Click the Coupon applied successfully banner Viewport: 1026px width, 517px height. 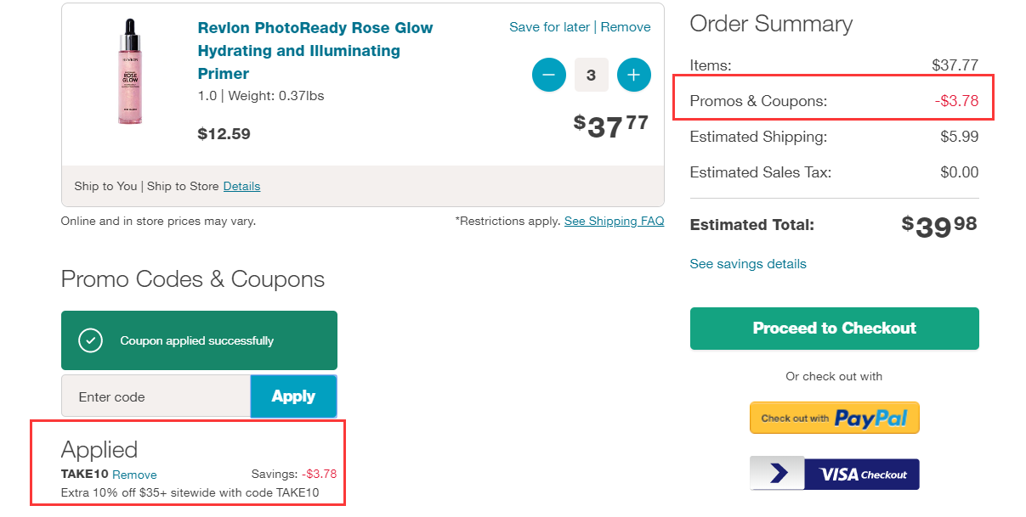(197, 340)
